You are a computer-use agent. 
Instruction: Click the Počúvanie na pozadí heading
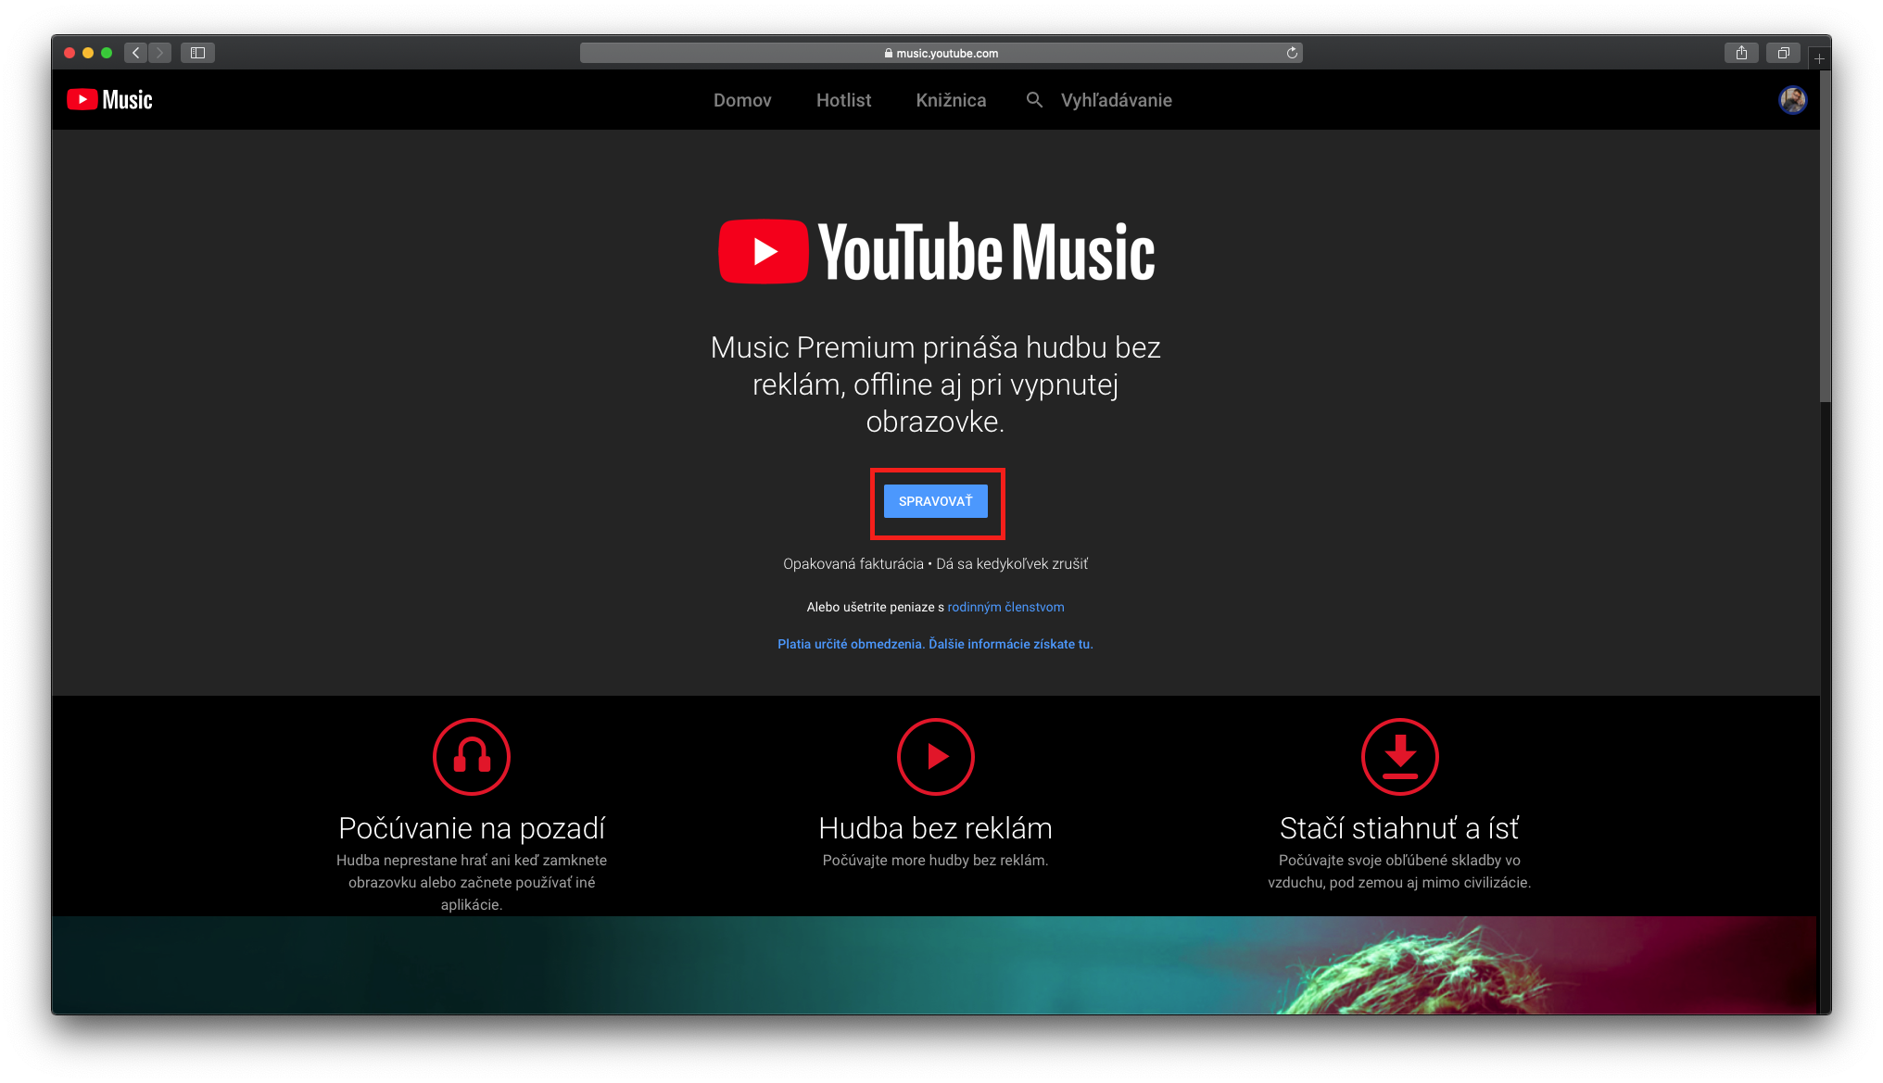click(x=472, y=828)
